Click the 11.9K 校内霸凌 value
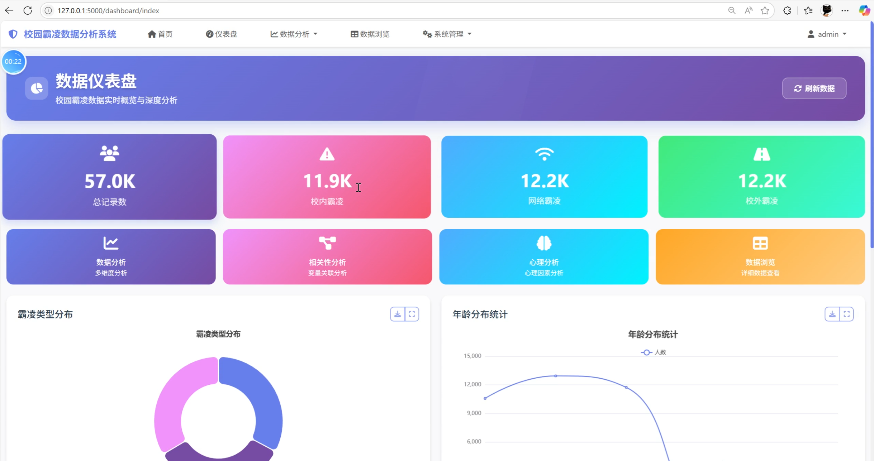This screenshot has height=461, width=874. (327, 181)
